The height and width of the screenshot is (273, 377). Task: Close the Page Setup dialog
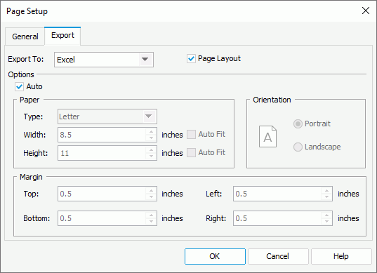tap(366, 11)
